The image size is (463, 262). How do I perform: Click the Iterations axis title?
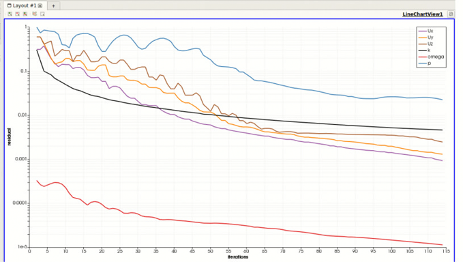238,257
